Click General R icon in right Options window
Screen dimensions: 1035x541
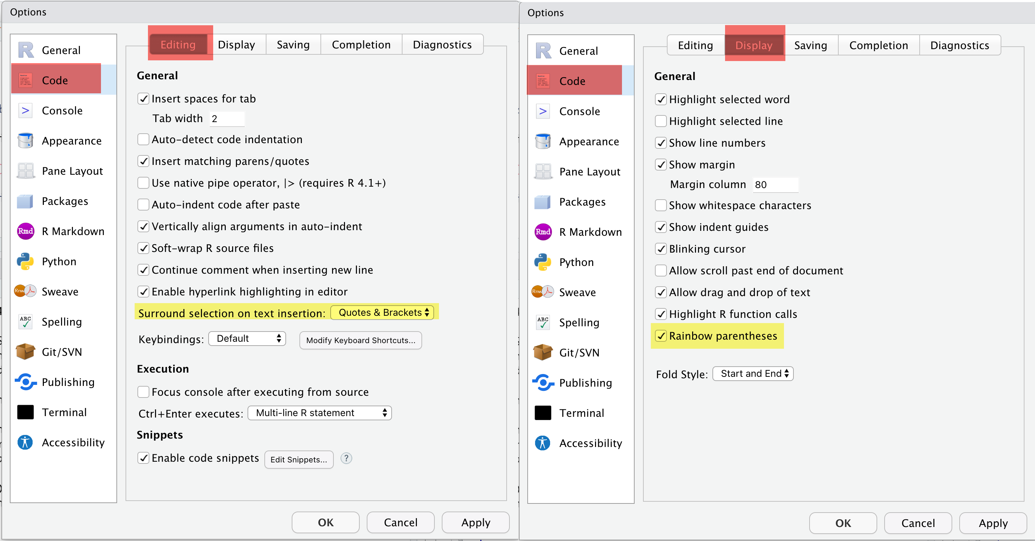pos(543,51)
